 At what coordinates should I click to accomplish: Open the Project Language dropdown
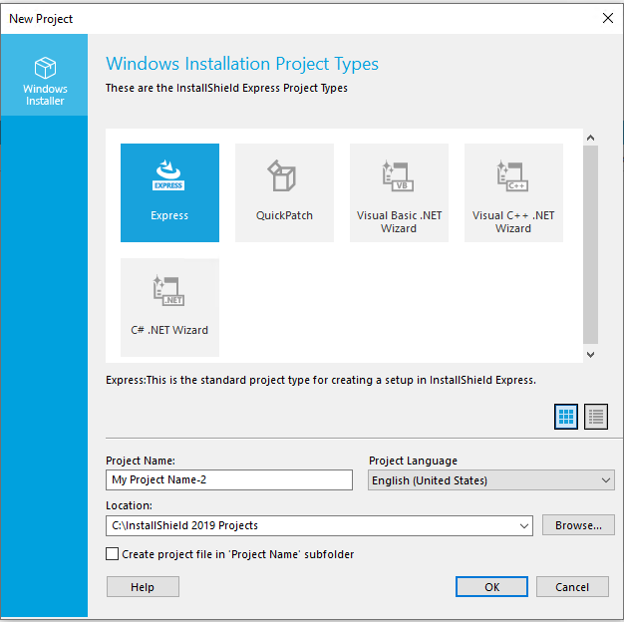point(491,479)
